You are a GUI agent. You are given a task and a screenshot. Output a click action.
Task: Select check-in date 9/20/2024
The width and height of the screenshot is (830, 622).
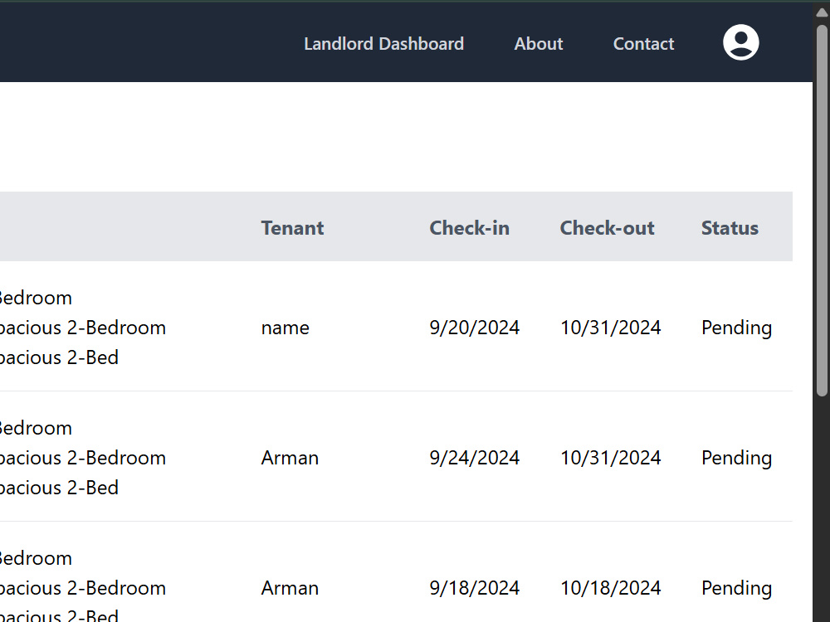(474, 328)
